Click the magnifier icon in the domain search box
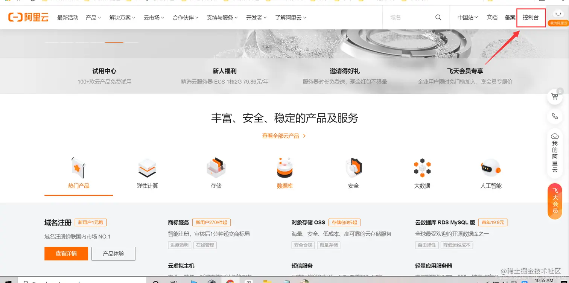 [438, 17]
